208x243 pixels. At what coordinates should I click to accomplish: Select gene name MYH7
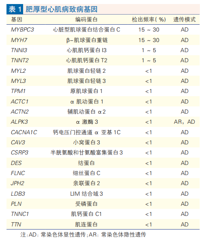(x=19, y=40)
